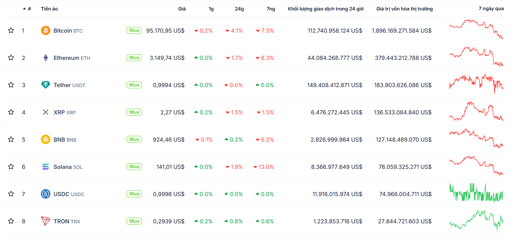The width and height of the screenshot is (518, 236).
Task: Open the XRP coin page link
Action: coord(65,112)
